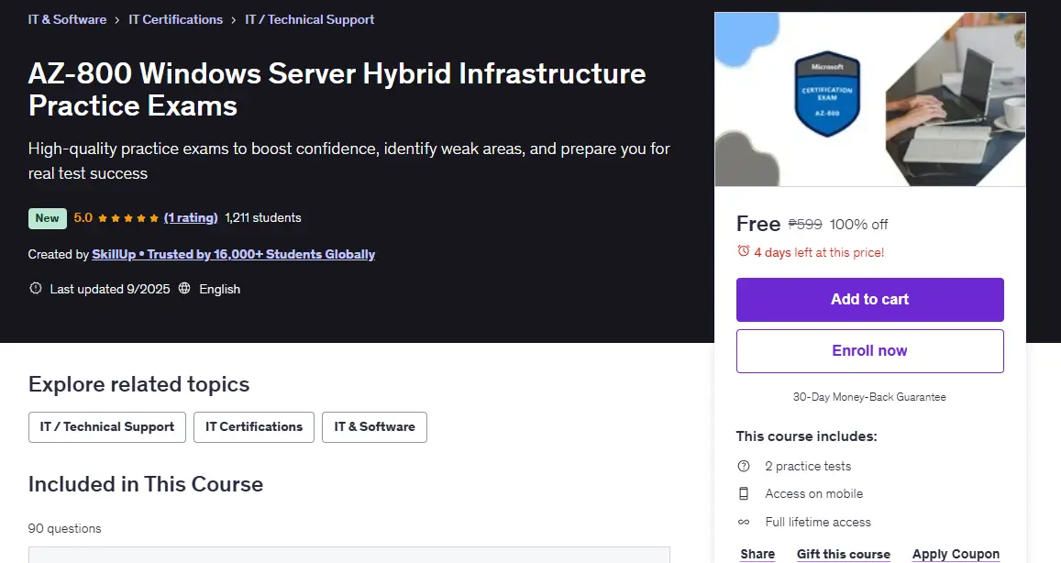Select the IT & Software topic chip
This screenshot has width=1061, height=563.
374,427
